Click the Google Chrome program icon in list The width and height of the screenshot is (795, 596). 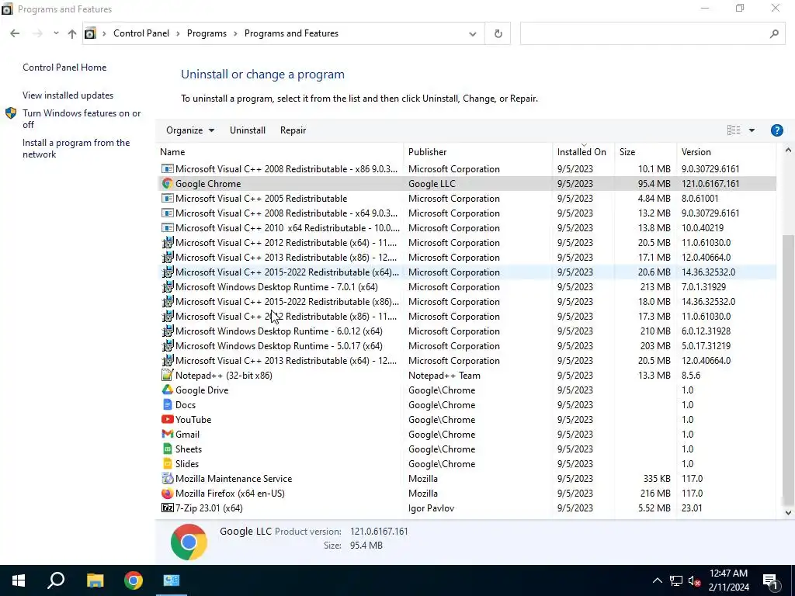(167, 183)
